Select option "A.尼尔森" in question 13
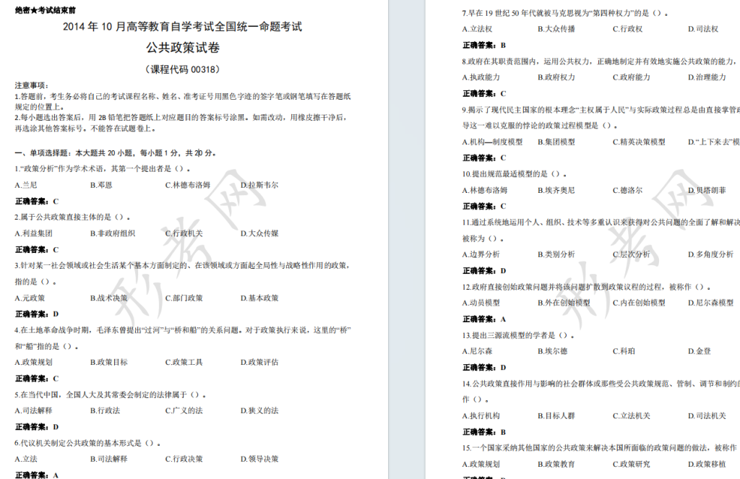Image resolution: width=740 pixels, height=479 pixels. 477,351
